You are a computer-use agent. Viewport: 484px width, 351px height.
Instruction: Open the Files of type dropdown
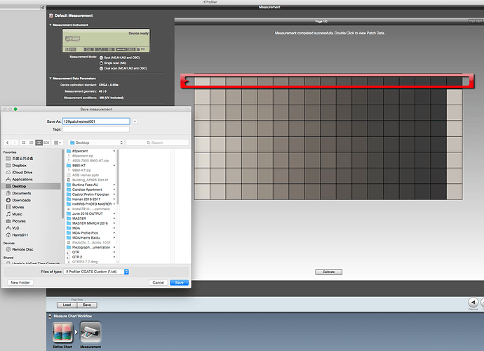97,270
